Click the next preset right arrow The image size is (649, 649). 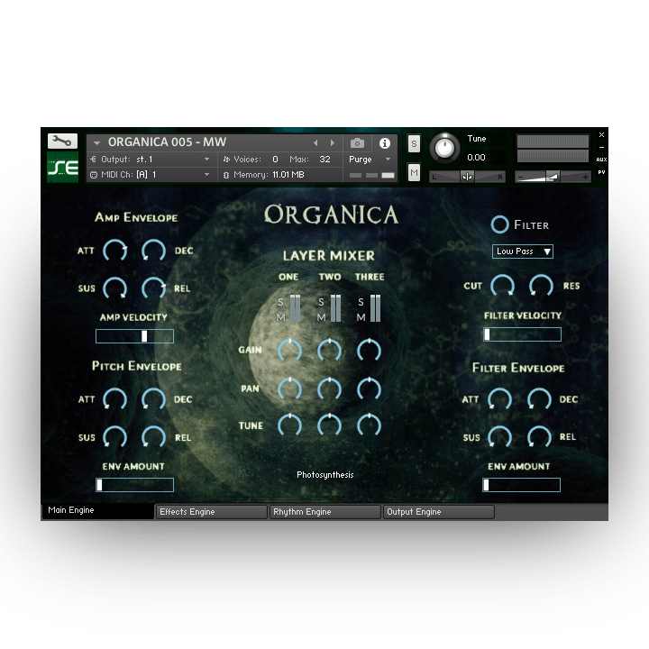point(333,143)
